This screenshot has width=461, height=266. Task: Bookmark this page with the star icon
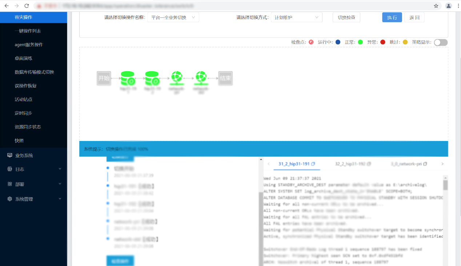coord(436,6)
